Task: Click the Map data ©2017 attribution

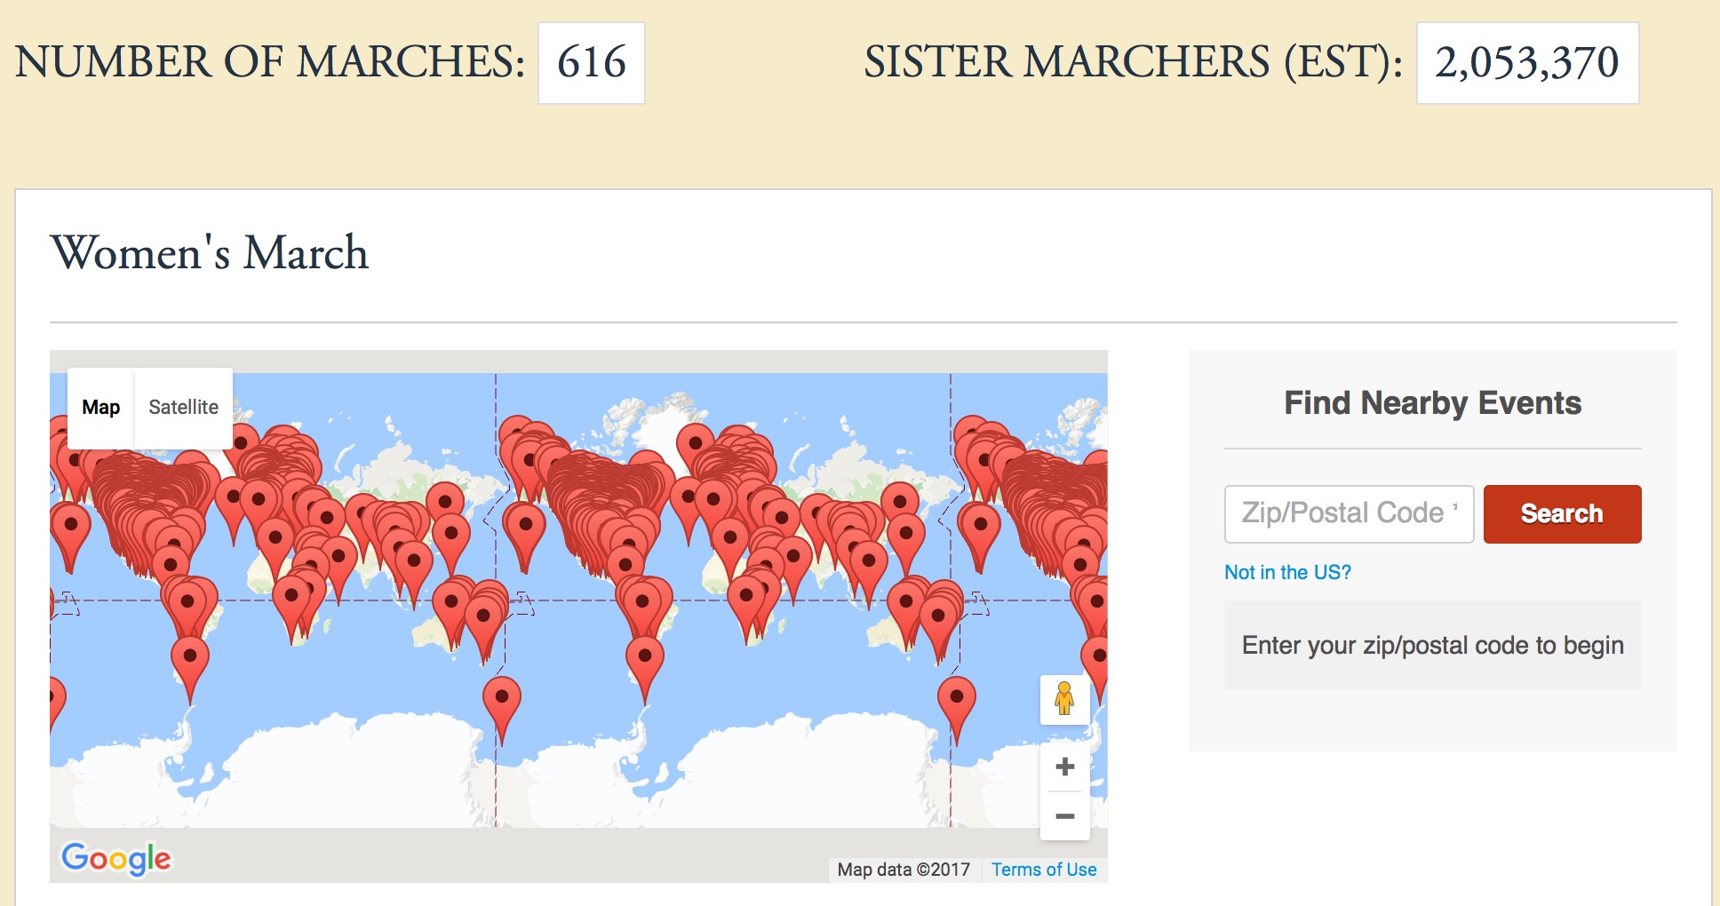Action: point(904,870)
